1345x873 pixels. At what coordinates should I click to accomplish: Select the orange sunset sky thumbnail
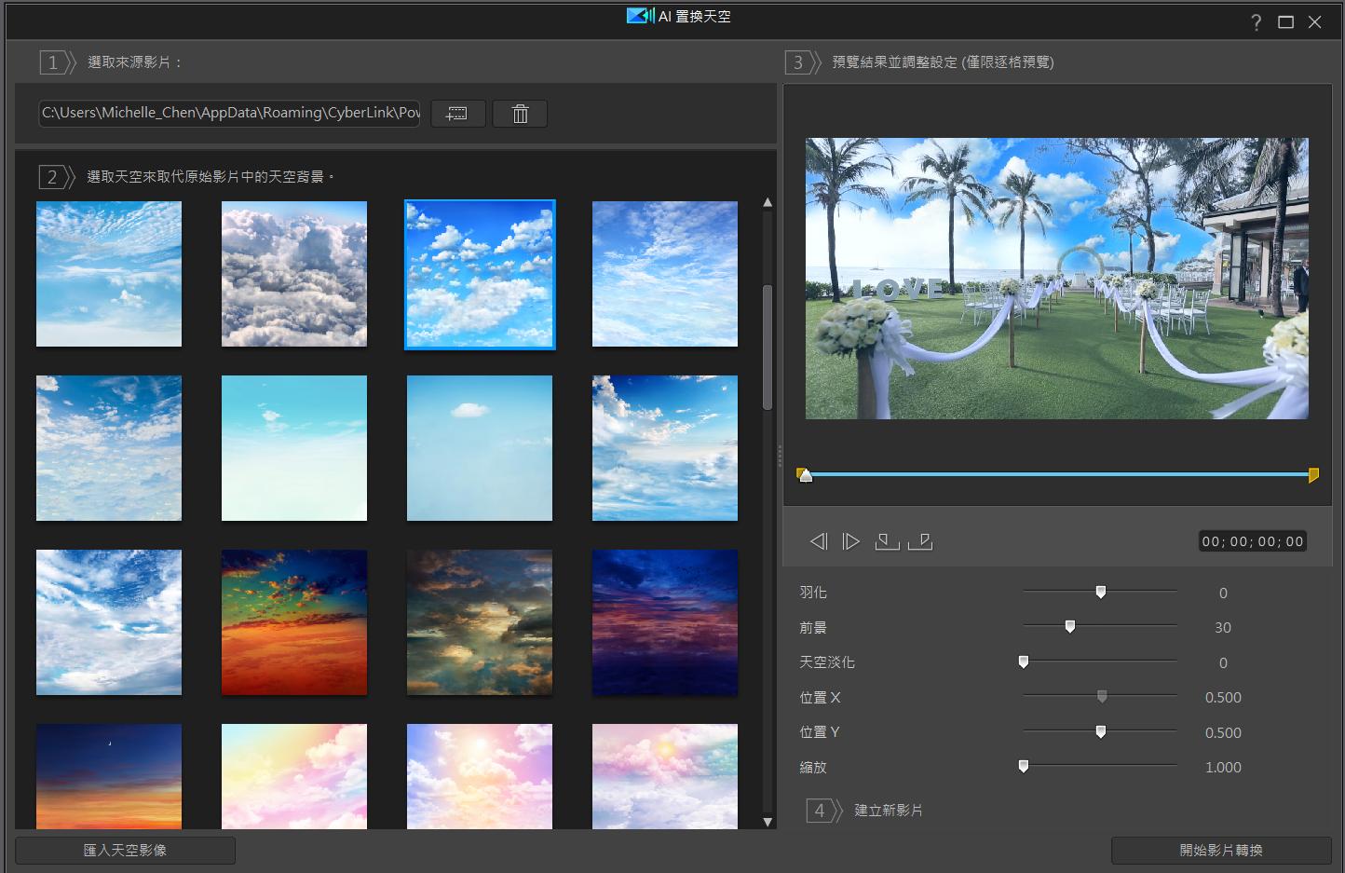point(294,622)
